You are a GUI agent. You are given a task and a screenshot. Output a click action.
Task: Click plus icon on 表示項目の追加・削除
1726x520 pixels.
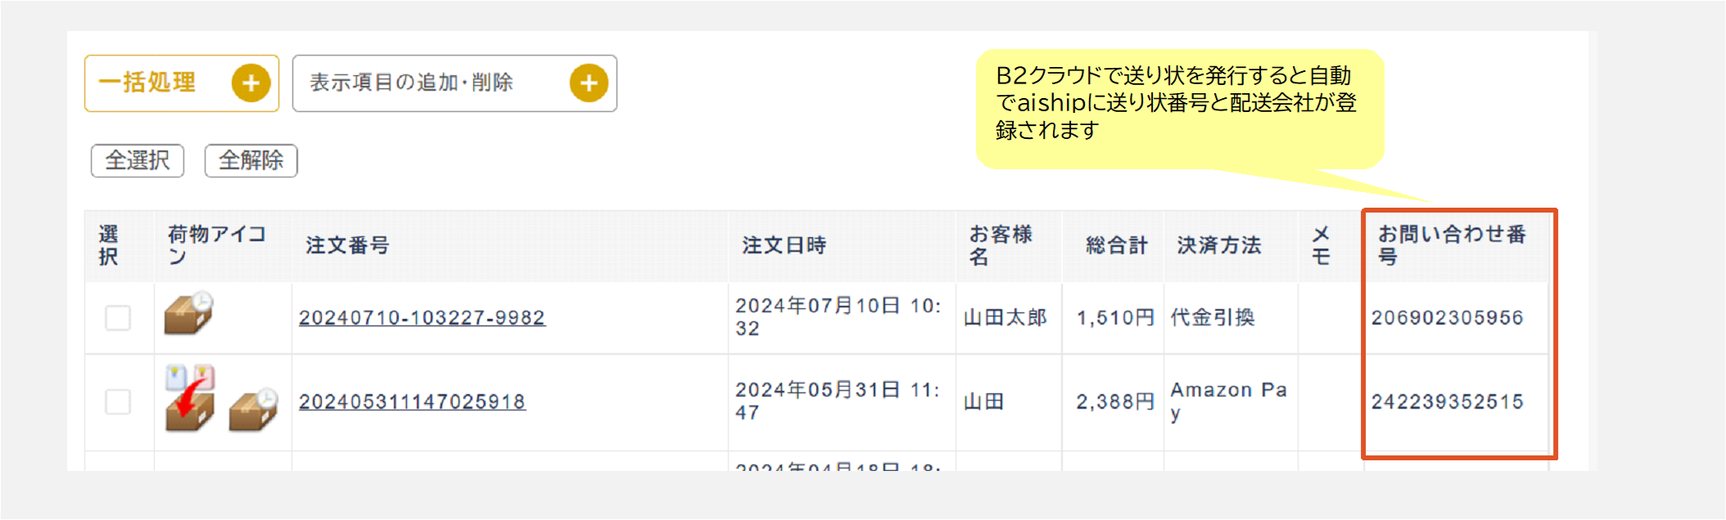(x=588, y=83)
